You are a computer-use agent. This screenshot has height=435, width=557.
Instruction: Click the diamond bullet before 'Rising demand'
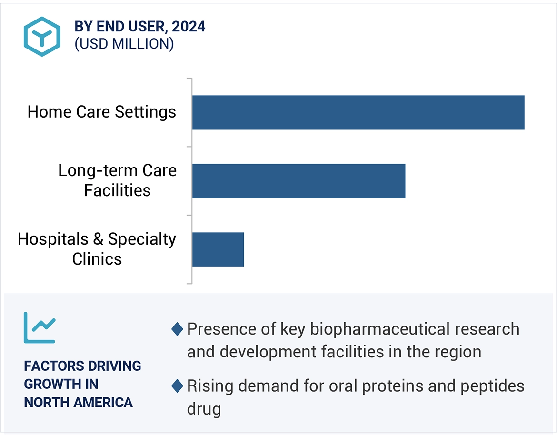pos(177,386)
